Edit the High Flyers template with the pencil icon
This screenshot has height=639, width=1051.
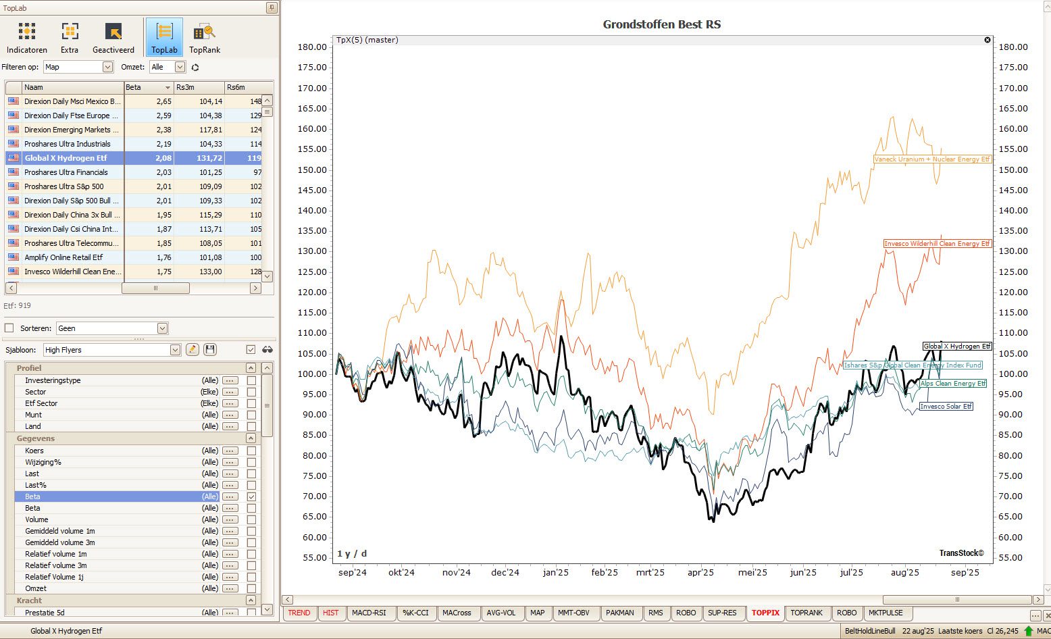[192, 349]
